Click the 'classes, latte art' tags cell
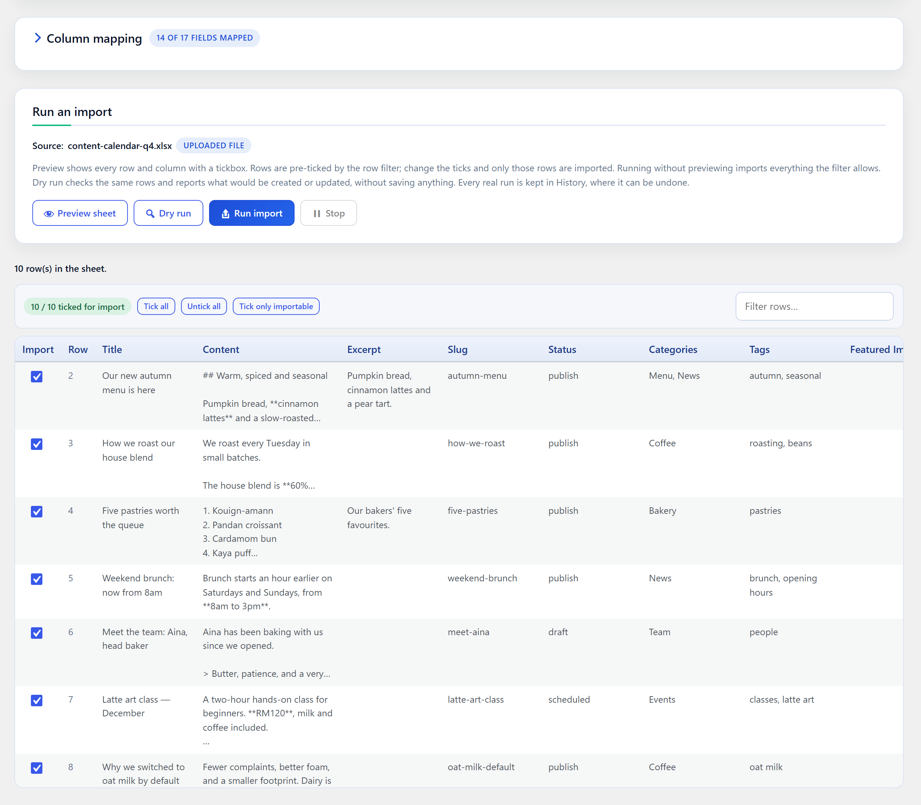921x805 pixels. click(x=781, y=699)
